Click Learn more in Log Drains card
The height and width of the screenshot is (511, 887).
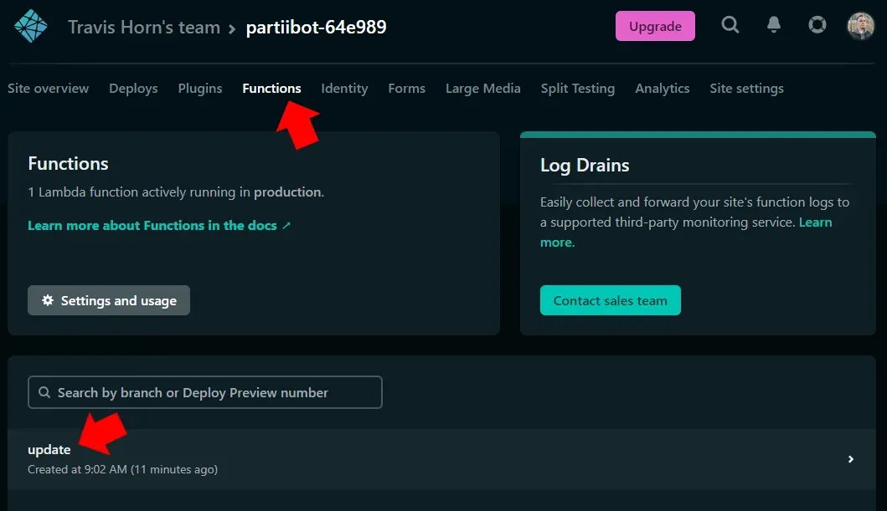(x=814, y=222)
